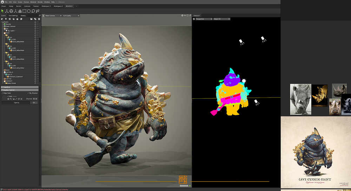Collapse the Scene root tree node
Image resolution: width=351 pixels, height=191 pixels.
pyautogui.click(x=2, y=22)
